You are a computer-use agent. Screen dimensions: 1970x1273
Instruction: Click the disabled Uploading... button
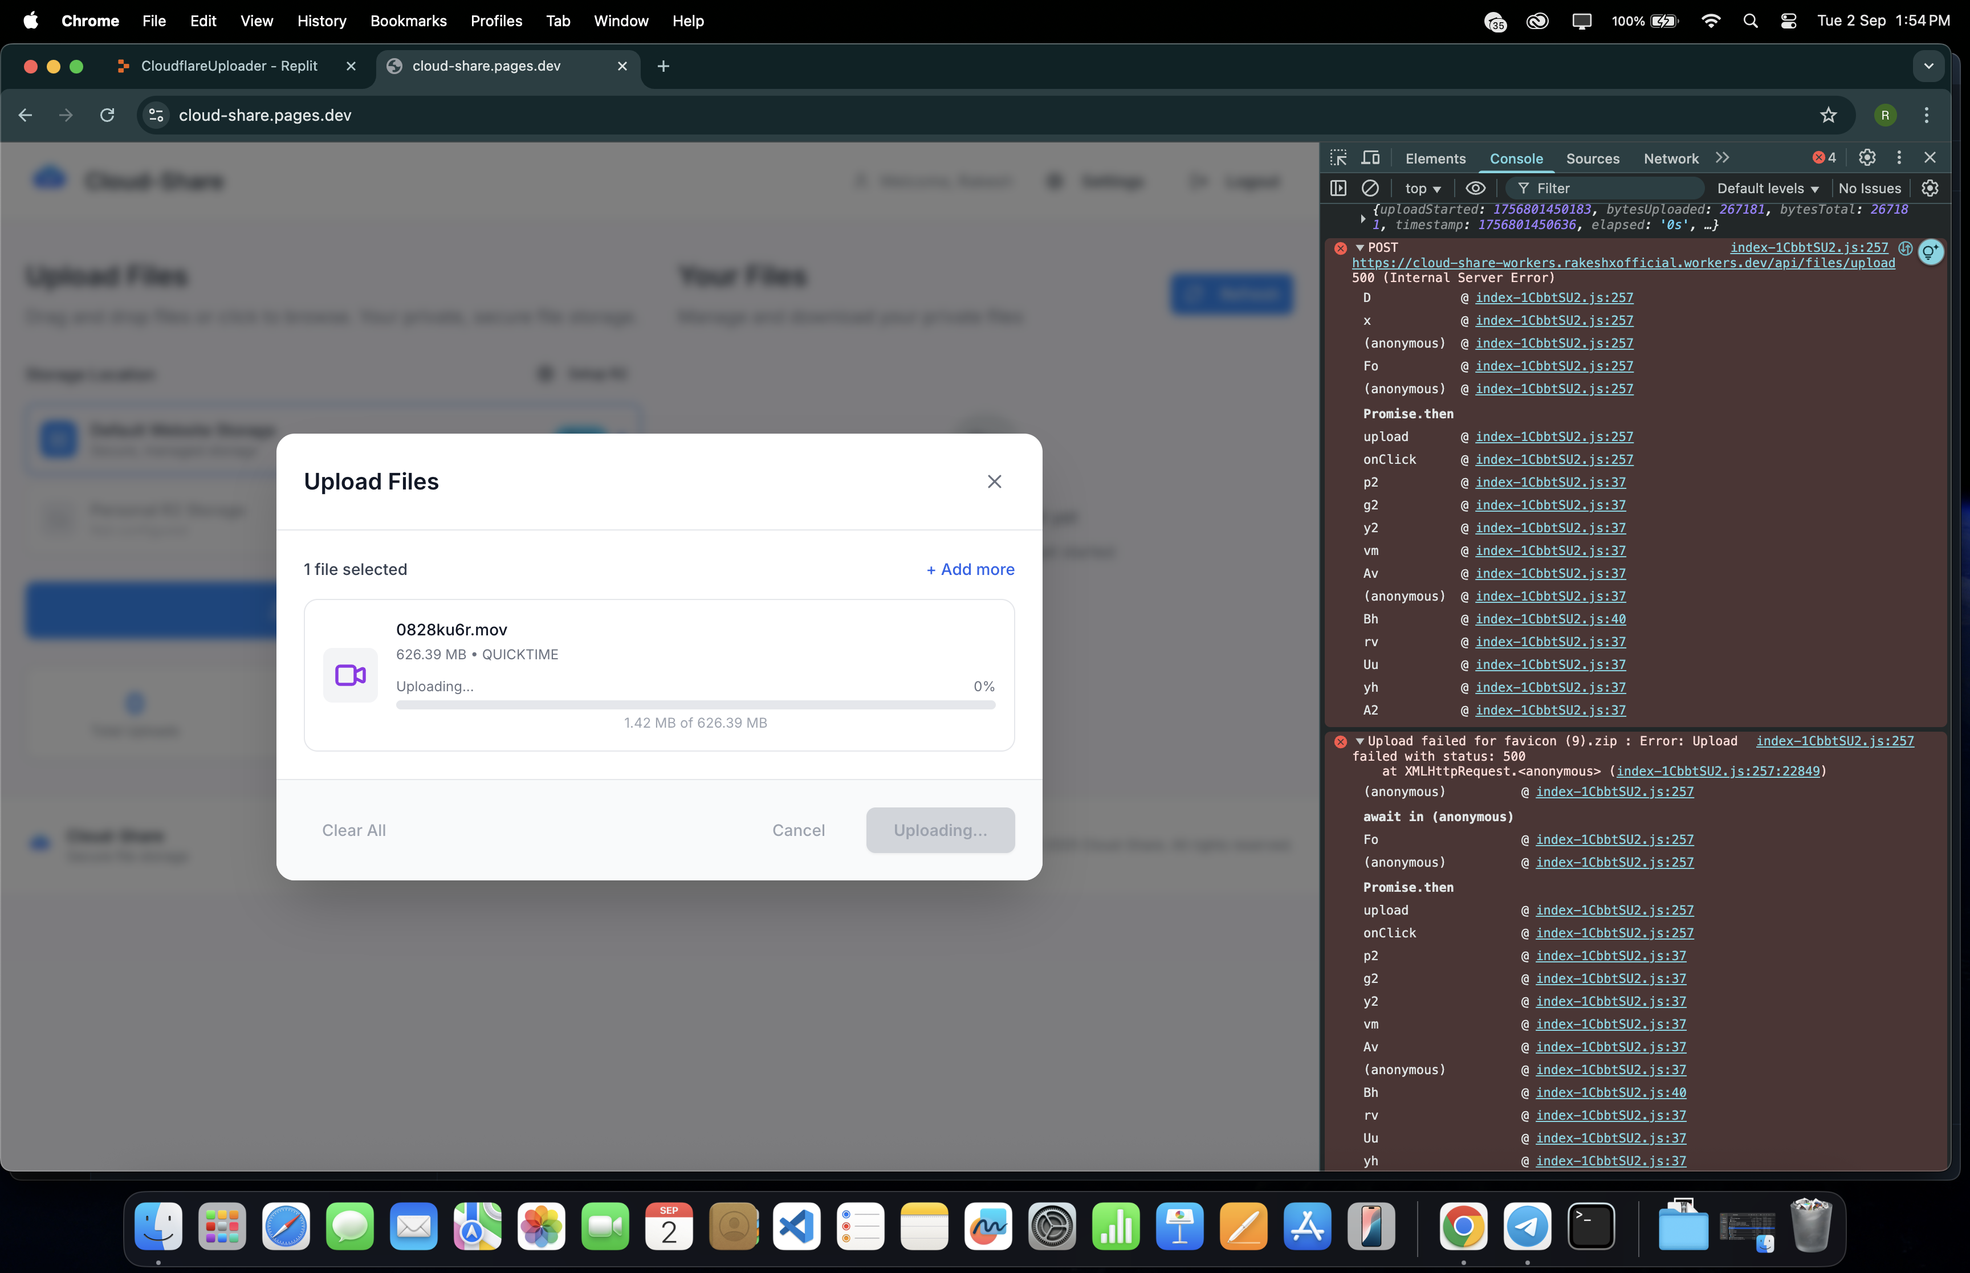point(940,830)
